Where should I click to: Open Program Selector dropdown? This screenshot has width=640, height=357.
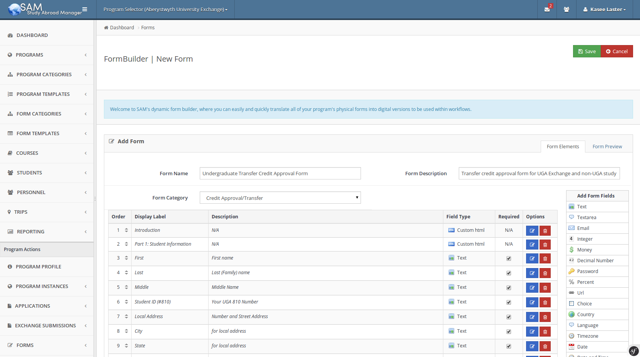pyautogui.click(x=165, y=10)
